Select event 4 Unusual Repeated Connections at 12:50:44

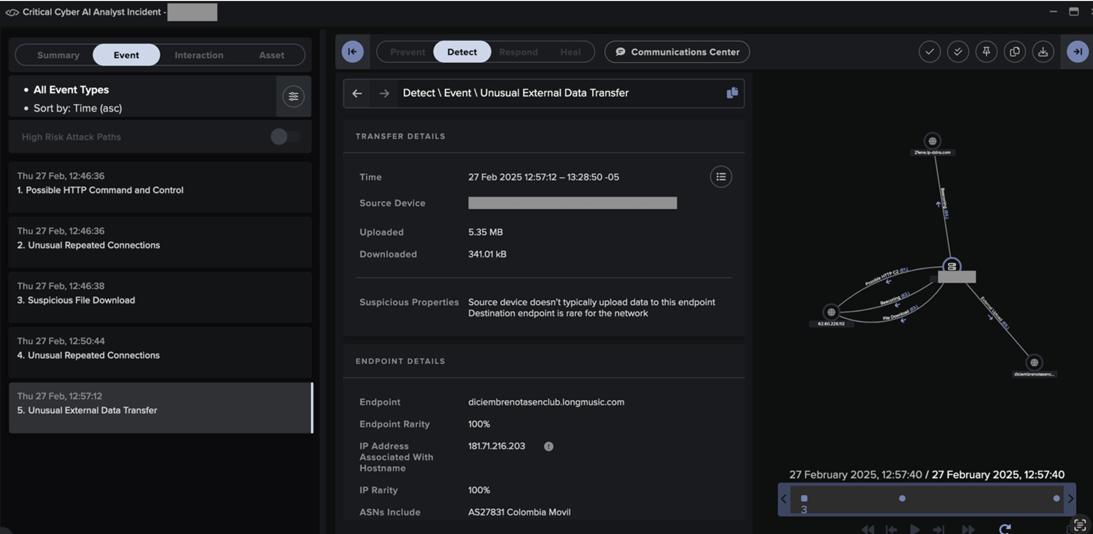160,352
